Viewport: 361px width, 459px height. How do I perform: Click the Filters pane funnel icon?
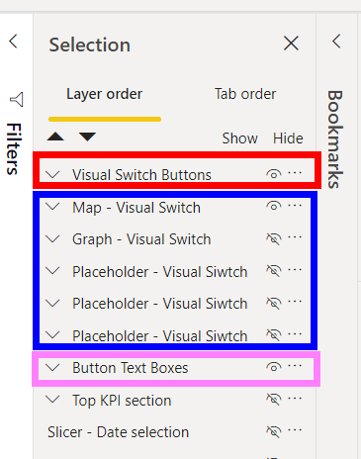(x=17, y=99)
